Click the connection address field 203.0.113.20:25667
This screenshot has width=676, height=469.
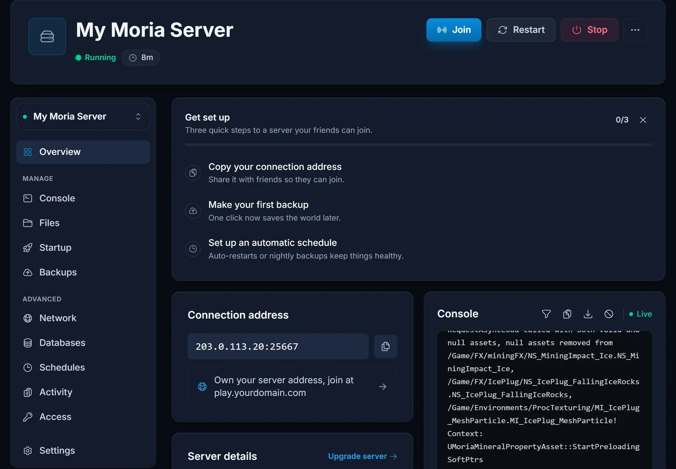[x=278, y=347]
